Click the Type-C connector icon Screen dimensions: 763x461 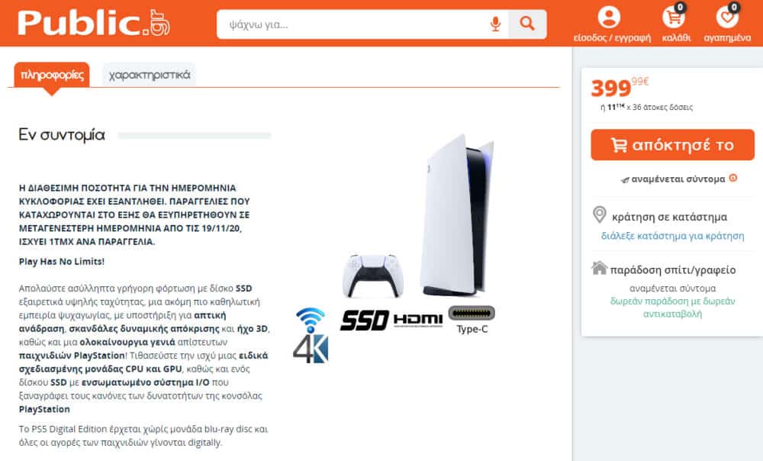coord(472,320)
